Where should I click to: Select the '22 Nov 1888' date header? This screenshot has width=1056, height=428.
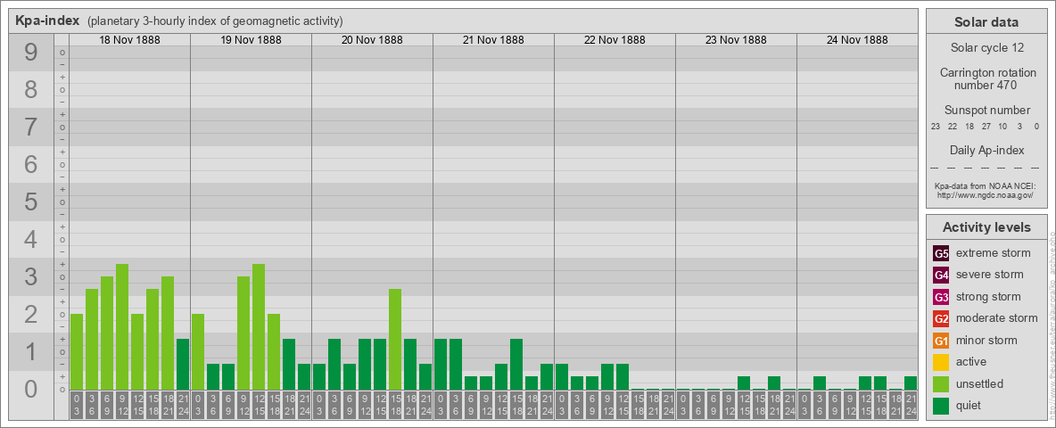(x=615, y=40)
